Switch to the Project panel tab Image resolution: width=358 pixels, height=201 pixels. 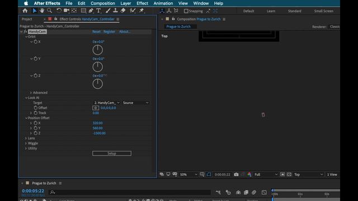[x=27, y=19]
